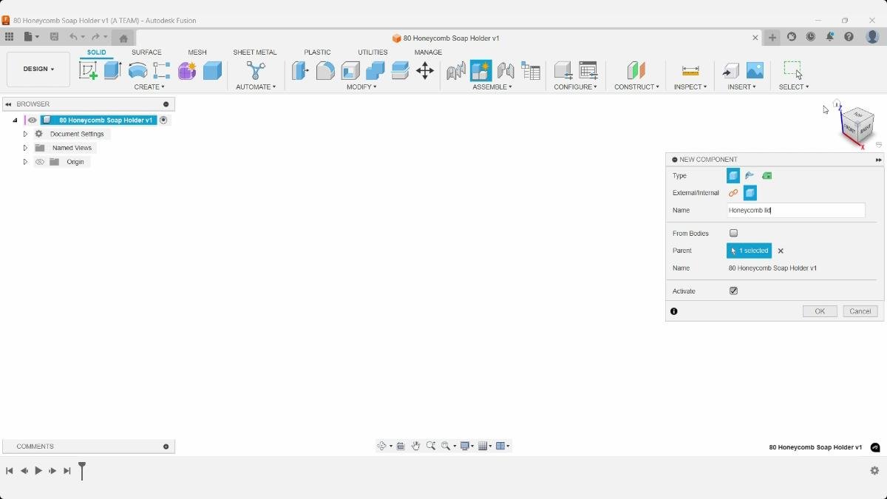Choose External component option
Image resolution: width=887 pixels, height=499 pixels.
coord(733,193)
